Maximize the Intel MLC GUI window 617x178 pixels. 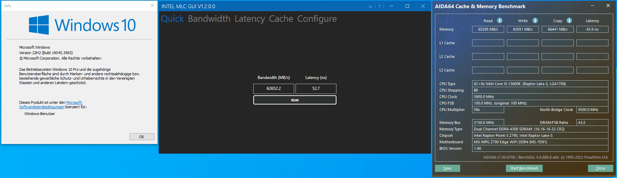(407, 6)
